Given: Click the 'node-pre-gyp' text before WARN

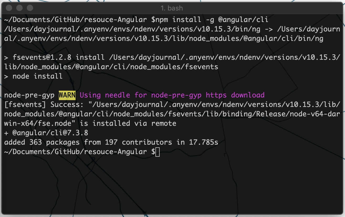Looking at the screenshot, I should [29, 95].
